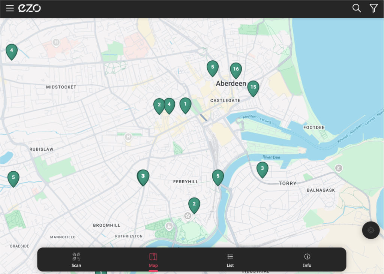The height and width of the screenshot is (274, 384).
Task: Switch to the Scan tab
Action: click(76, 260)
